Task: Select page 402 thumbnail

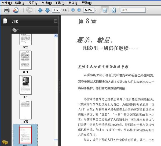Action: [x=25, y=39]
